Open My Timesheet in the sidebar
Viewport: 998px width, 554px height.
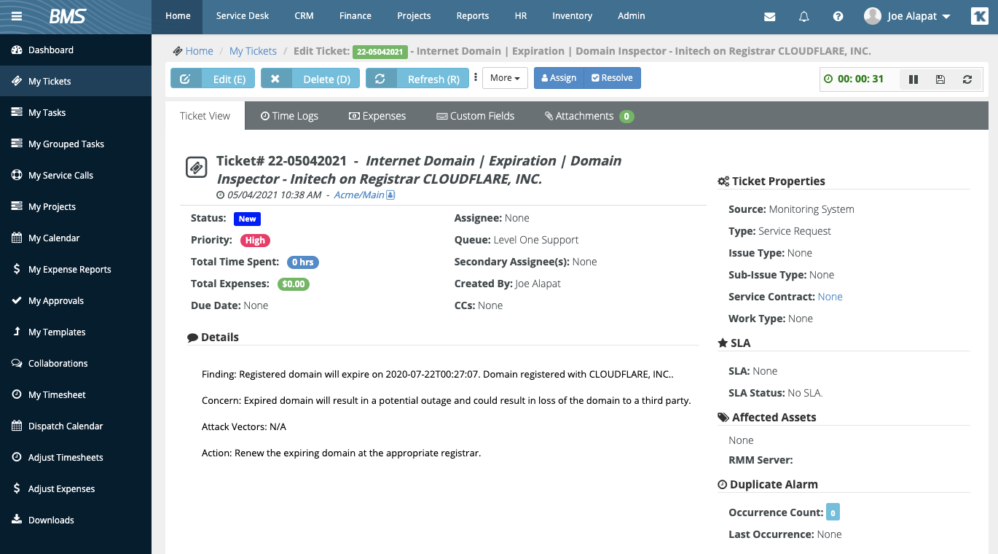(x=76, y=395)
